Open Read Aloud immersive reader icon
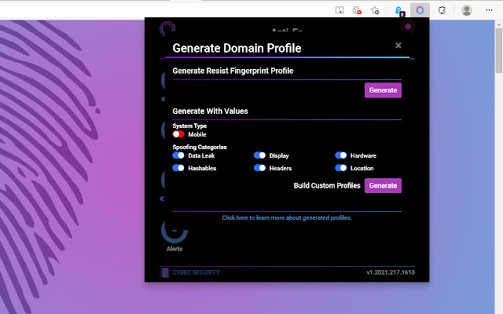The height and width of the screenshot is (314, 503). click(339, 10)
